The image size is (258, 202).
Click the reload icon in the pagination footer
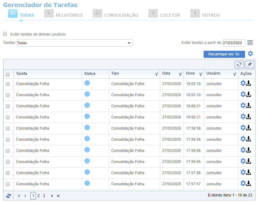[x=8, y=196]
